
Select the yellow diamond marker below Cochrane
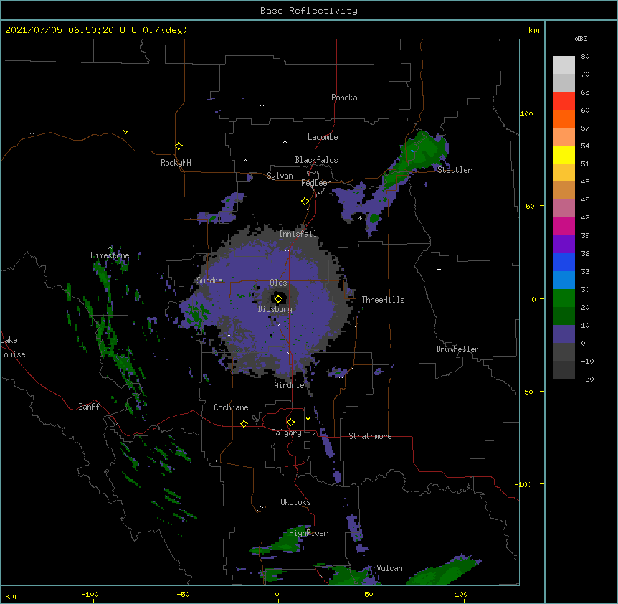(x=244, y=423)
